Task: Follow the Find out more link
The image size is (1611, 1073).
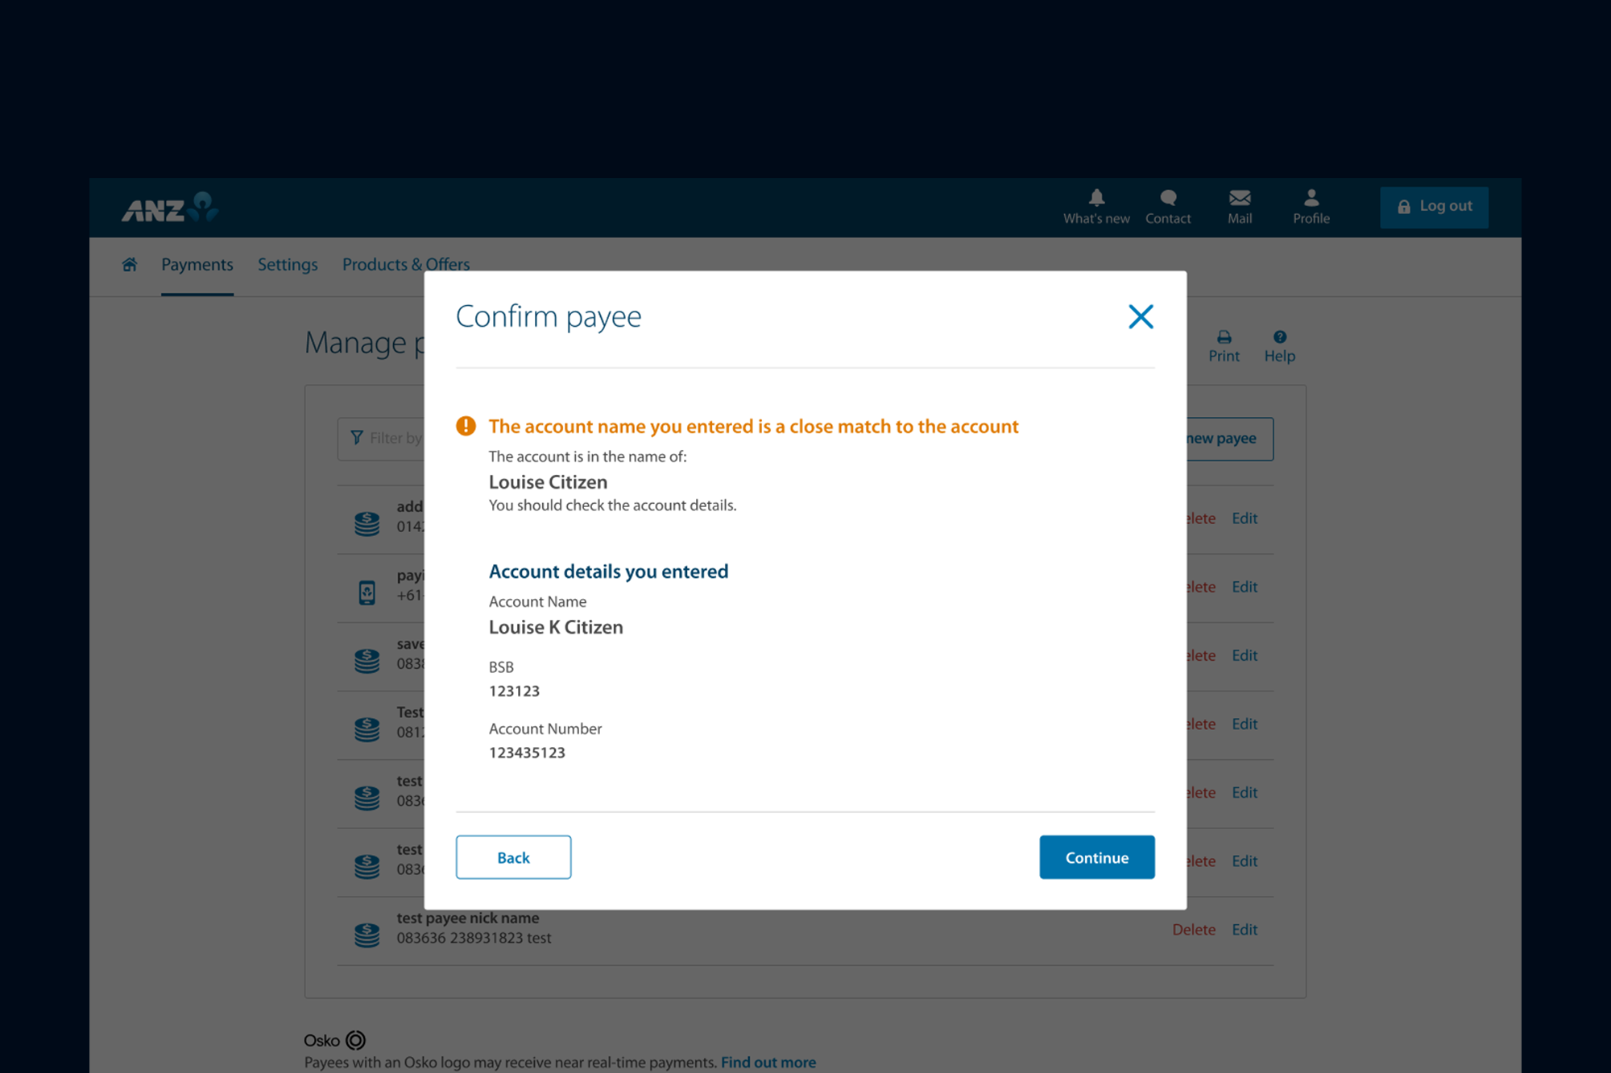Action: coord(768,1063)
